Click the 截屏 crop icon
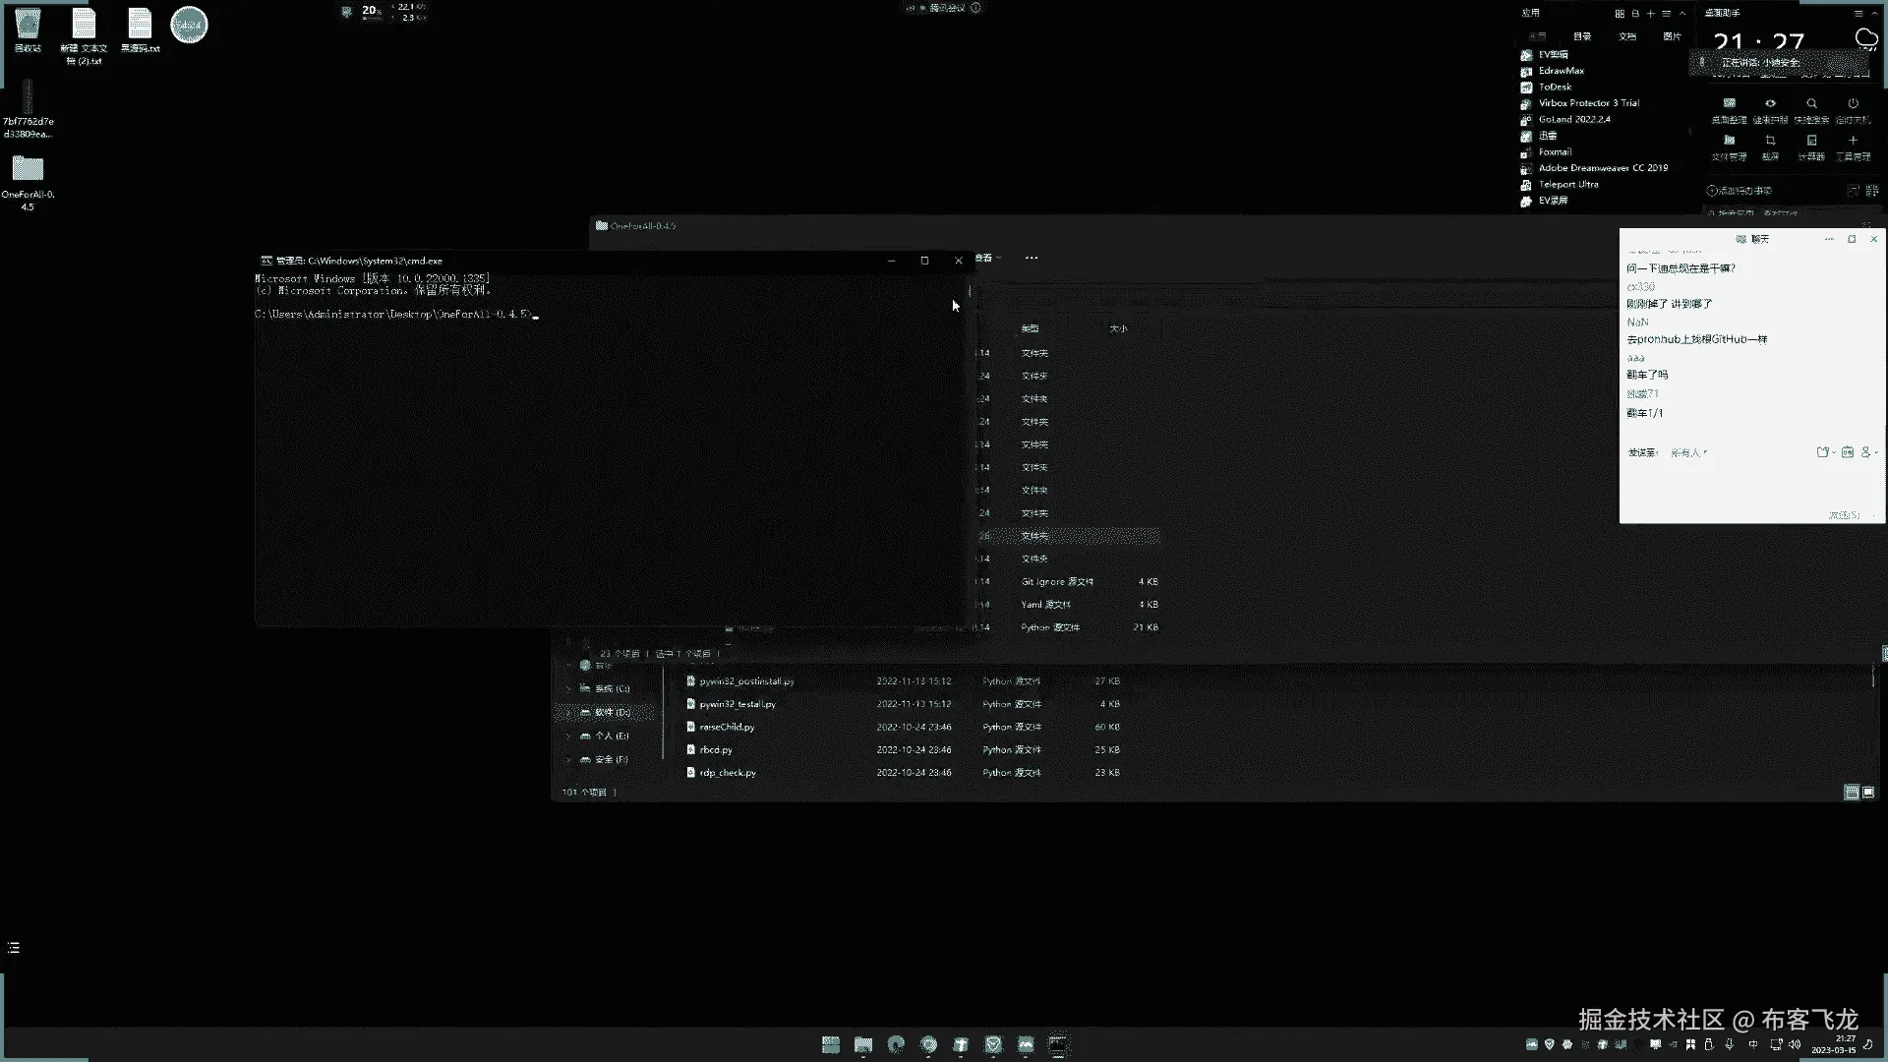Image resolution: width=1888 pixels, height=1062 pixels. (x=1770, y=142)
